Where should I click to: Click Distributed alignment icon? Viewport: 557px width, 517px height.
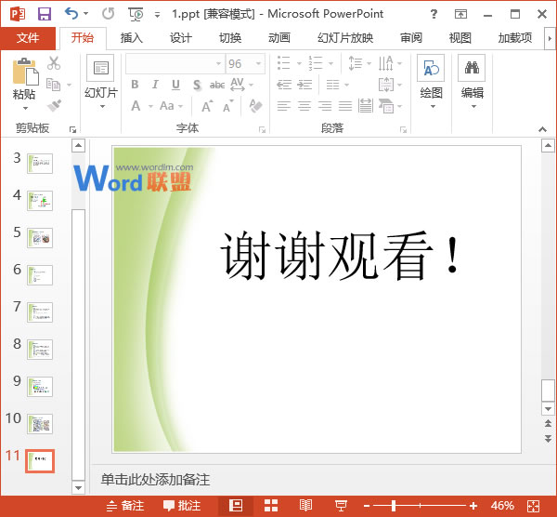pyautogui.click(x=366, y=106)
